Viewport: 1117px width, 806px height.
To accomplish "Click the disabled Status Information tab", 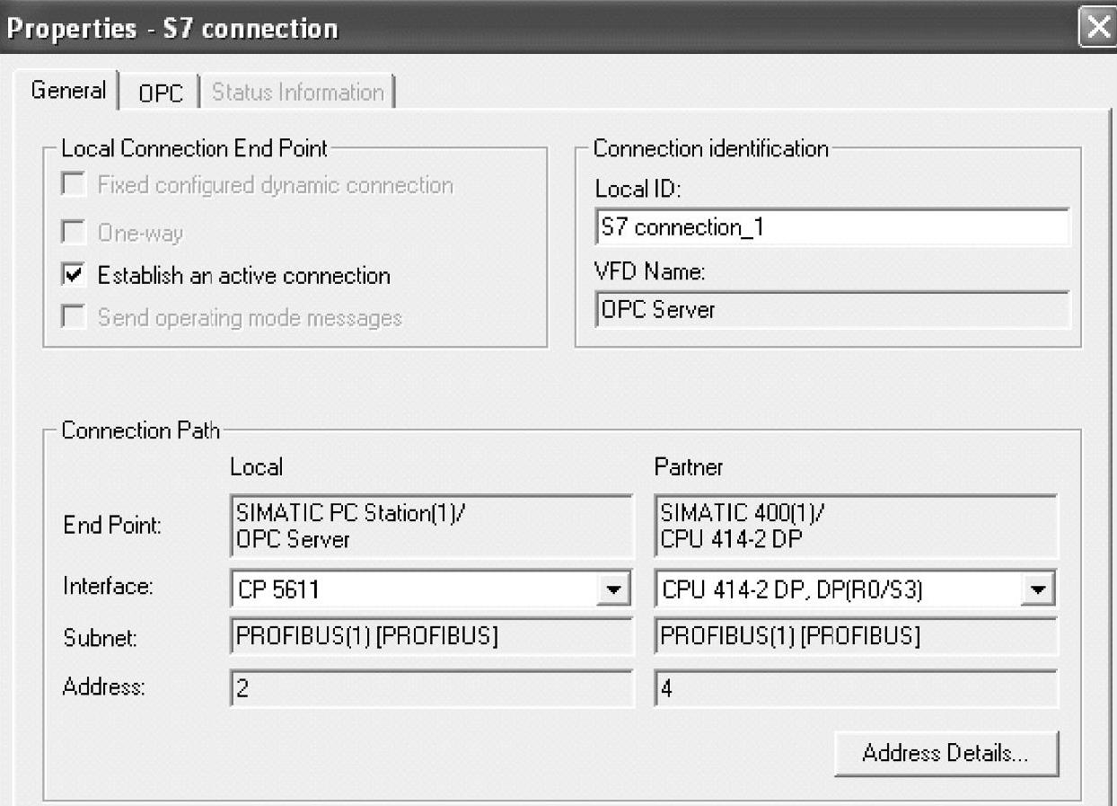I will (x=297, y=93).
